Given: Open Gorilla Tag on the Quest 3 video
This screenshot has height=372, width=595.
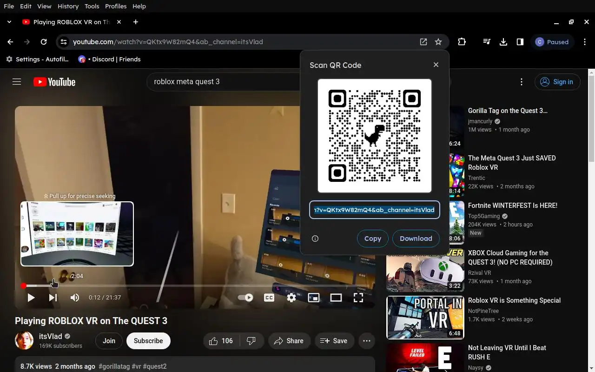Looking at the screenshot, I should point(508,111).
